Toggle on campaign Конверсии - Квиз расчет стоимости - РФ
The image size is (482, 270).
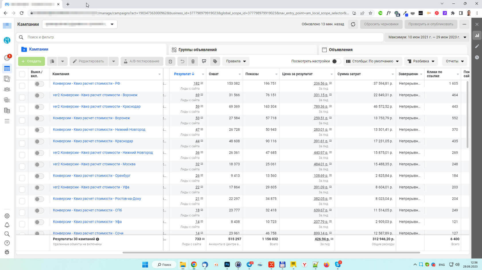(39, 84)
